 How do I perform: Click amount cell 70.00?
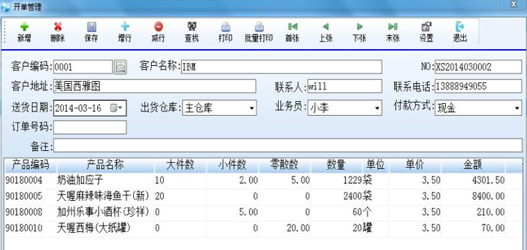click(x=473, y=229)
